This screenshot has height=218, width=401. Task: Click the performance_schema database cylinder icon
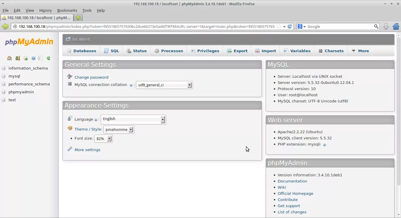pos(4,84)
